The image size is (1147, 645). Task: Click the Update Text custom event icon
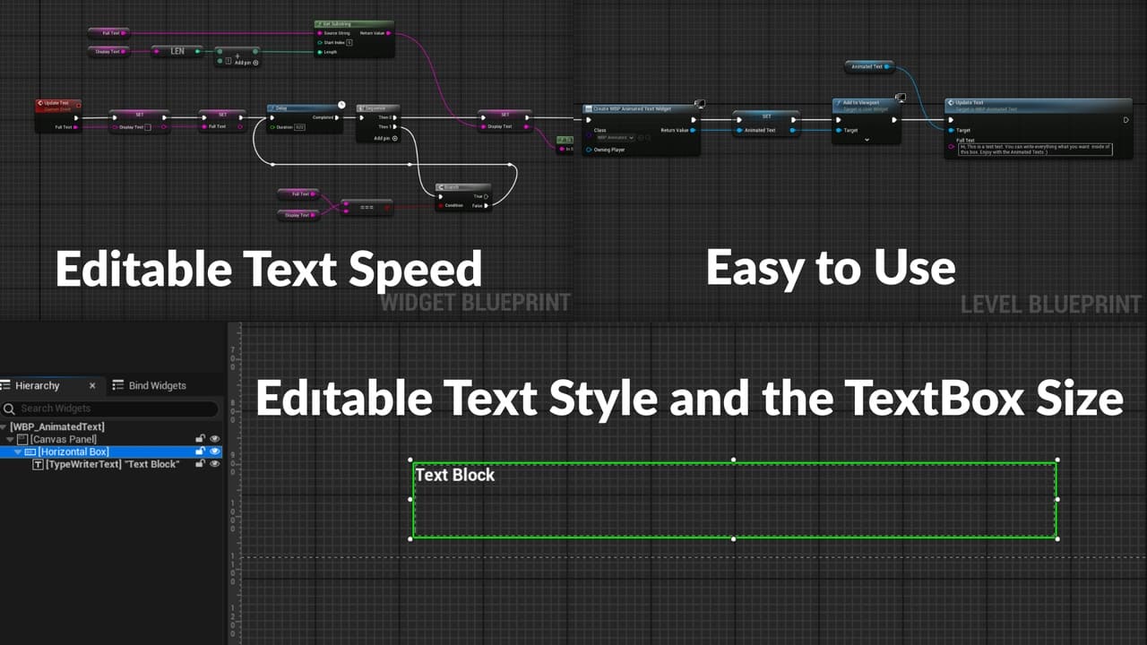[x=41, y=104]
